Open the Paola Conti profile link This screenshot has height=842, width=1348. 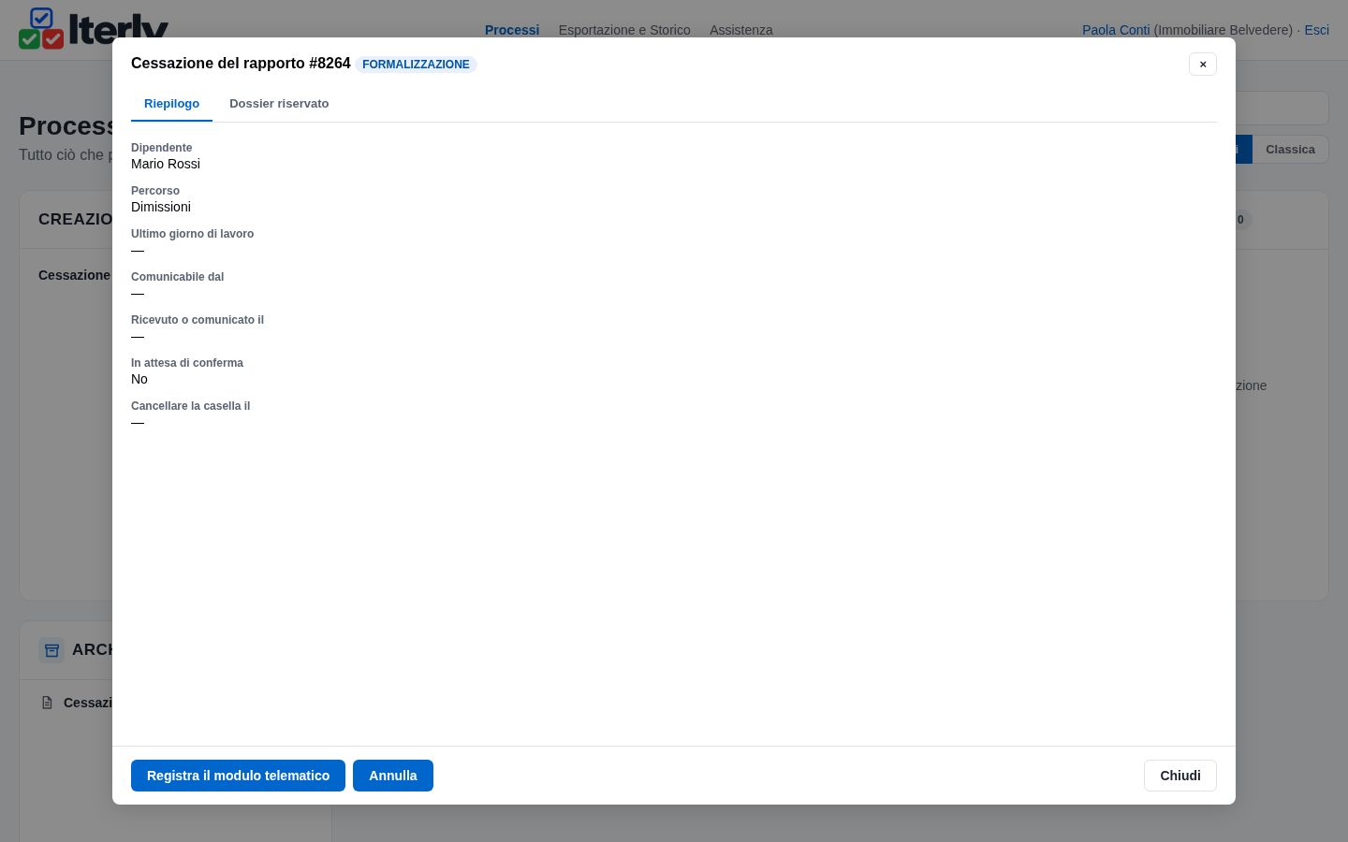click(x=1116, y=30)
